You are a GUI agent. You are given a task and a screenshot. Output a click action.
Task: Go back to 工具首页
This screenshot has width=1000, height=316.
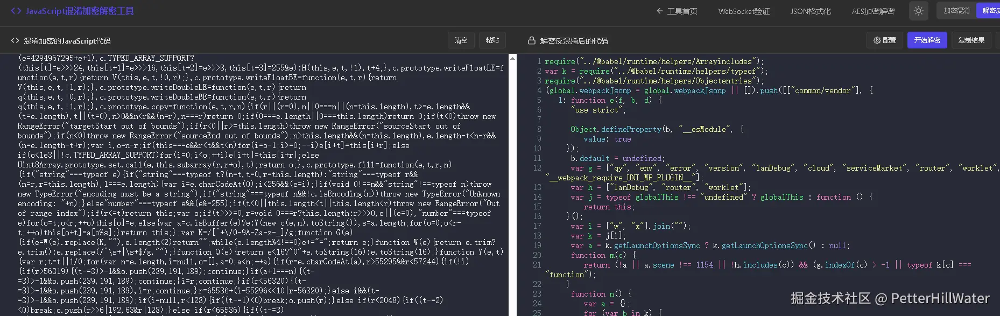tap(677, 11)
